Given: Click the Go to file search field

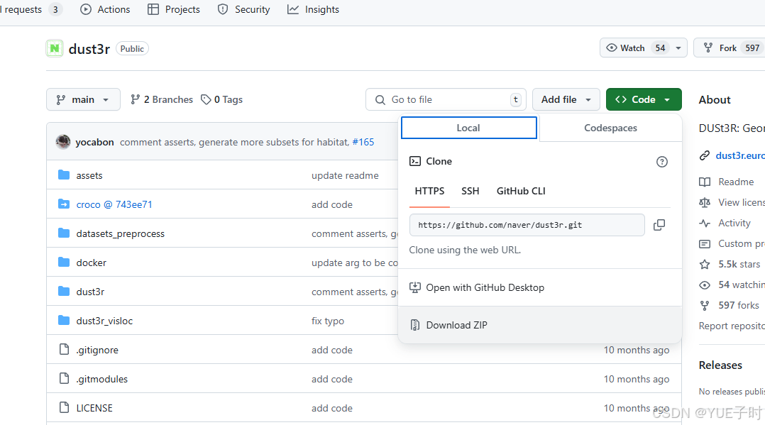Looking at the screenshot, I should tap(447, 99).
